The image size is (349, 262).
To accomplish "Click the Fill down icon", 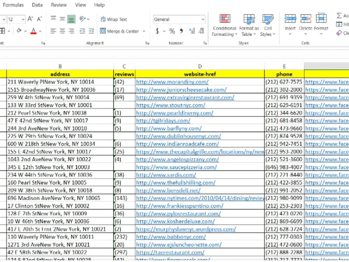I will click(x=339, y=24).
